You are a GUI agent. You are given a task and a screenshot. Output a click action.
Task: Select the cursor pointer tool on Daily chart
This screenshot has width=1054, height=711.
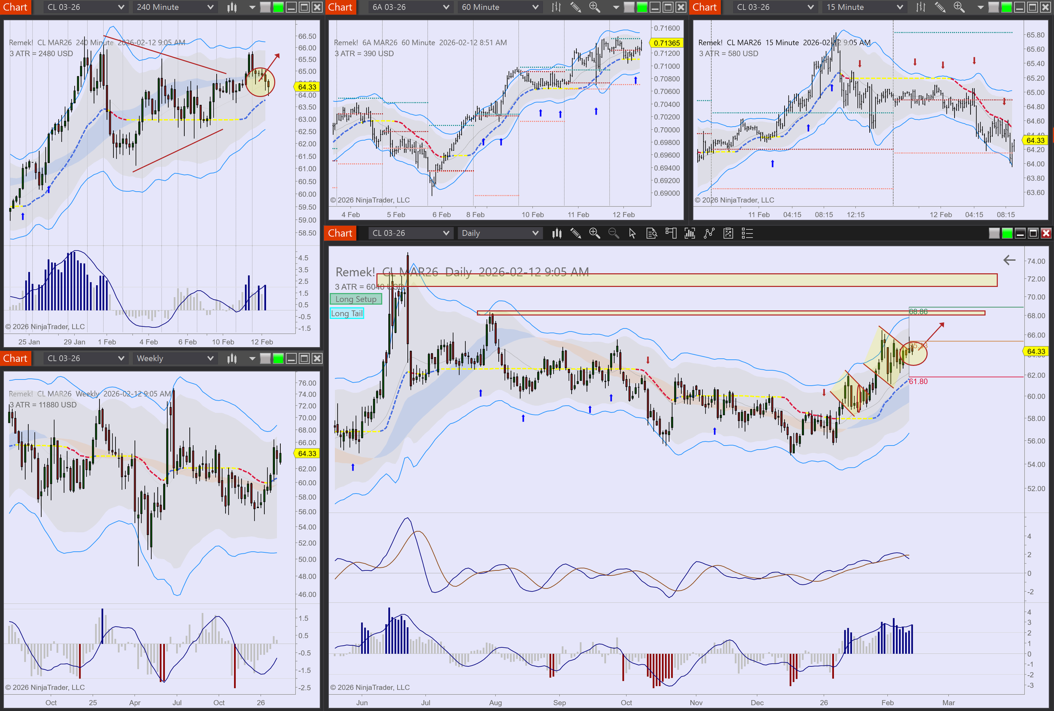click(x=632, y=233)
